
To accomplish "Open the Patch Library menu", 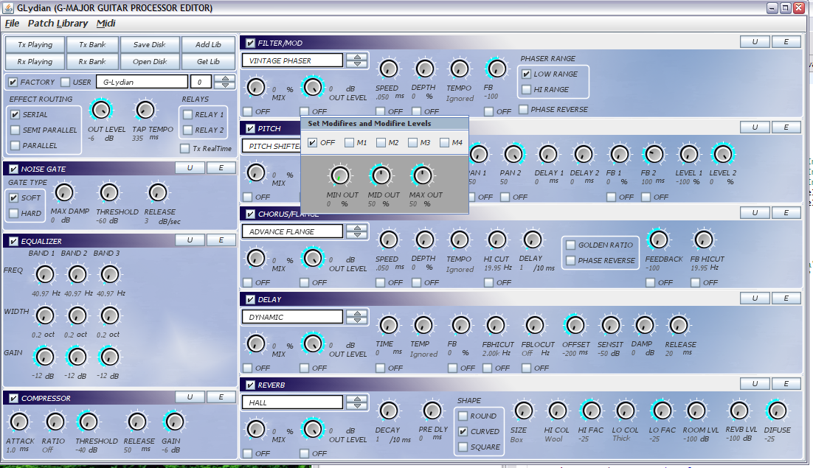I will pyautogui.click(x=58, y=24).
